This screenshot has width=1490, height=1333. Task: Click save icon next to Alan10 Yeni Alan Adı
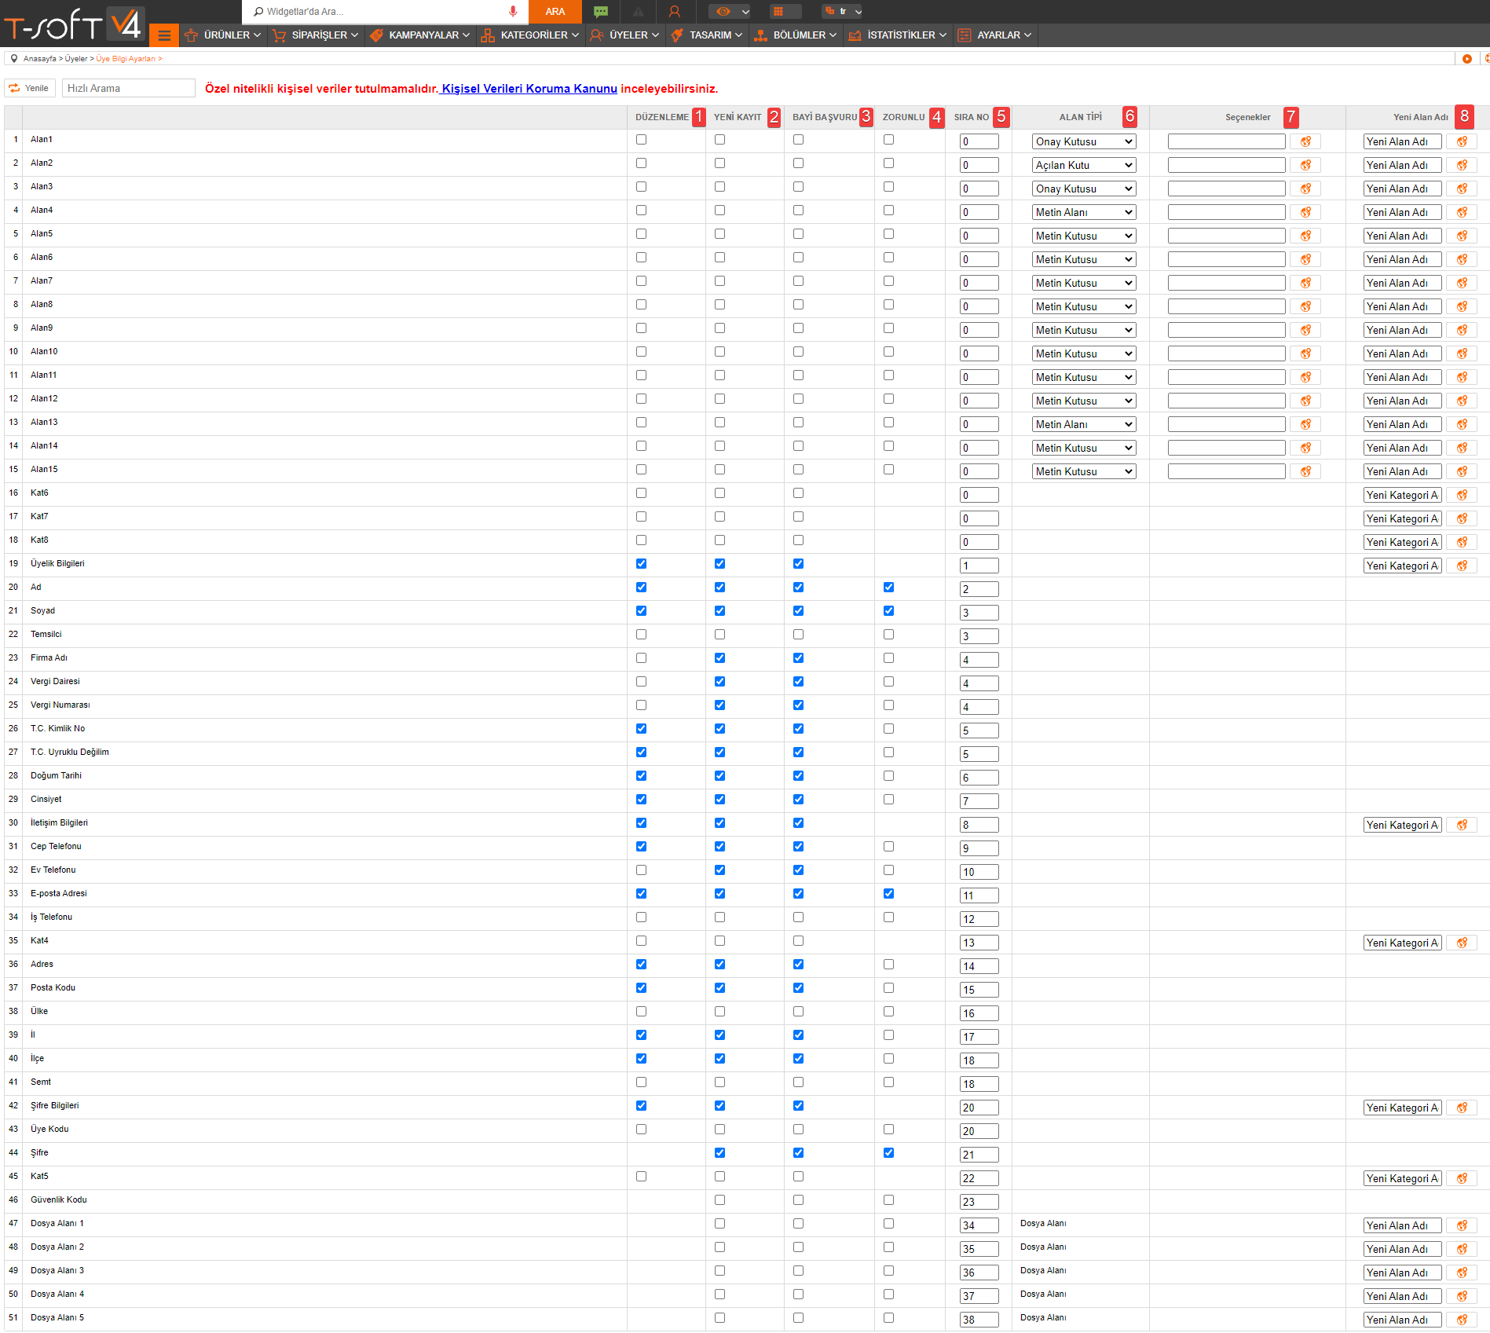coord(1462,353)
